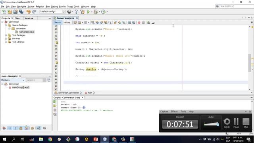
Task: Toggle Show Non-Public Members in Navigator footer
Action: (21, 128)
